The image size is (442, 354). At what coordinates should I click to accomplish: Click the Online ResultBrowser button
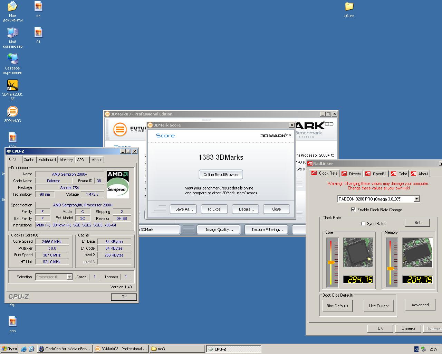point(221,175)
